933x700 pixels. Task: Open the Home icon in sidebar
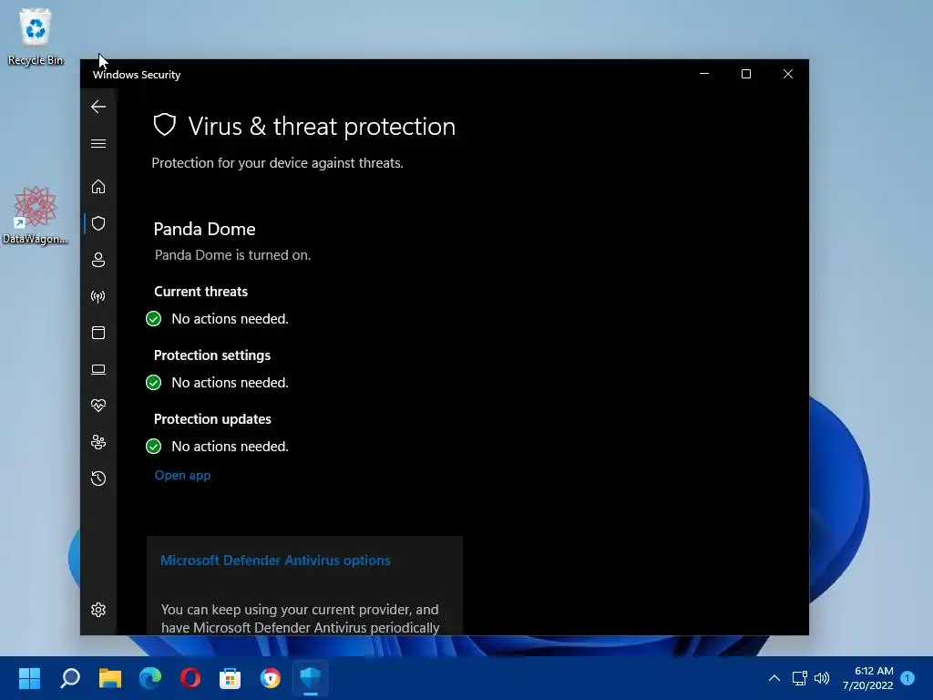(x=98, y=187)
